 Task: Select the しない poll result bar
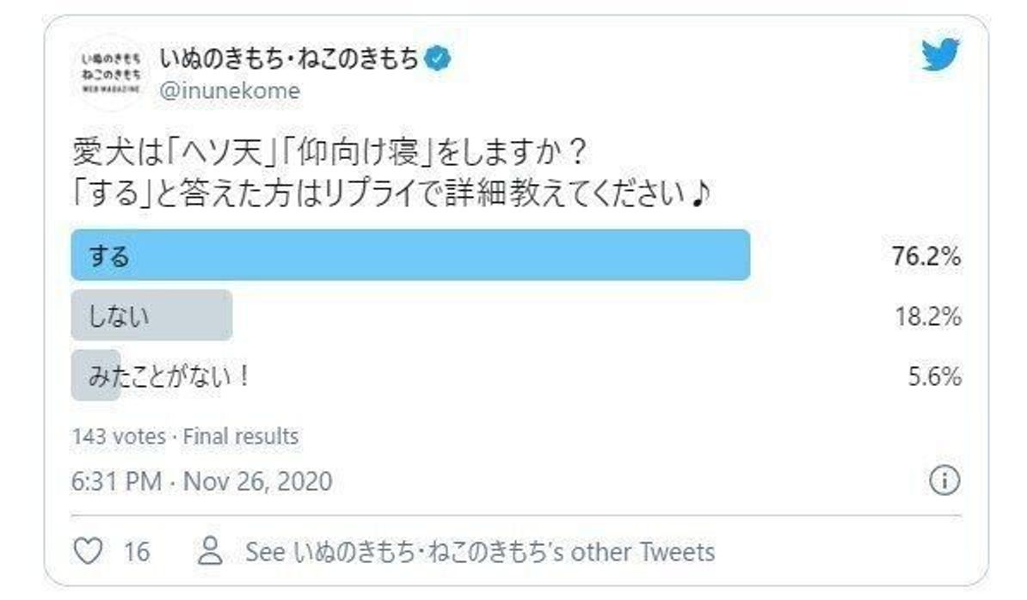(151, 315)
